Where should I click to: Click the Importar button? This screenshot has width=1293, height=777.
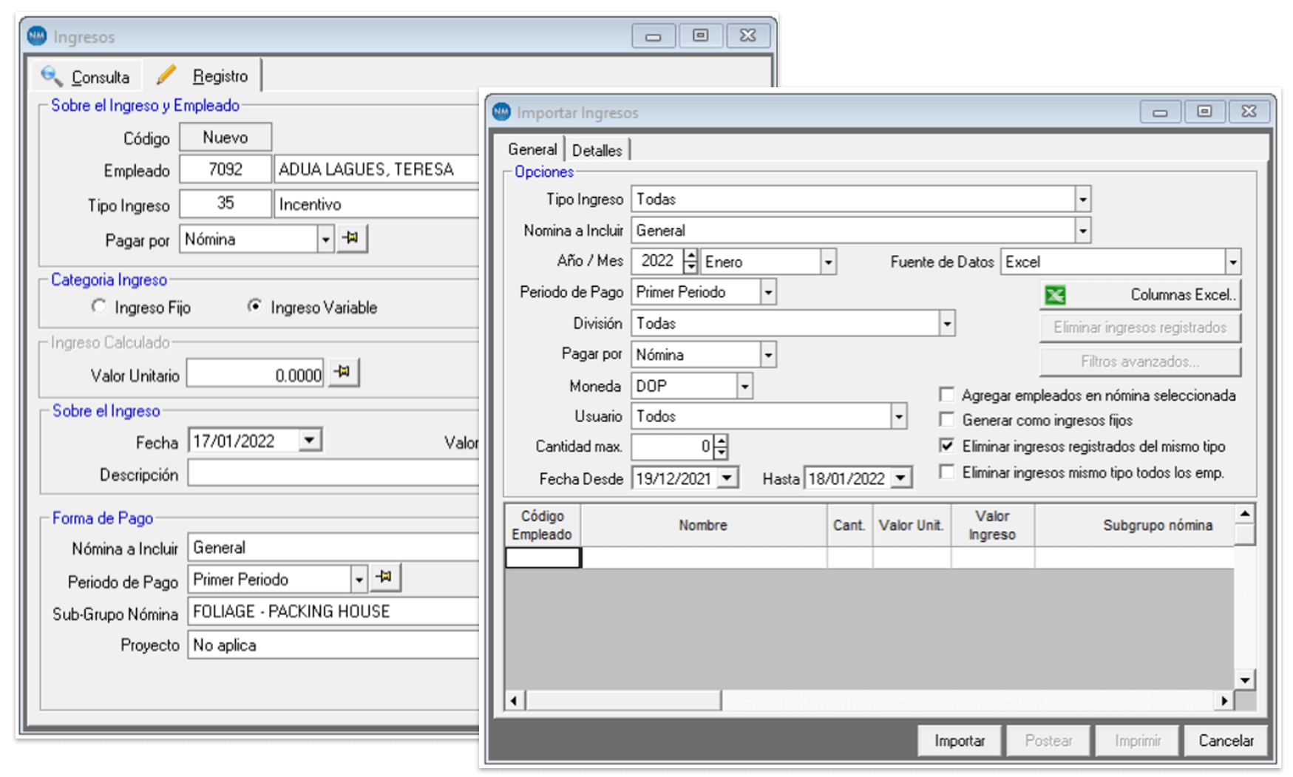pyautogui.click(x=960, y=741)
